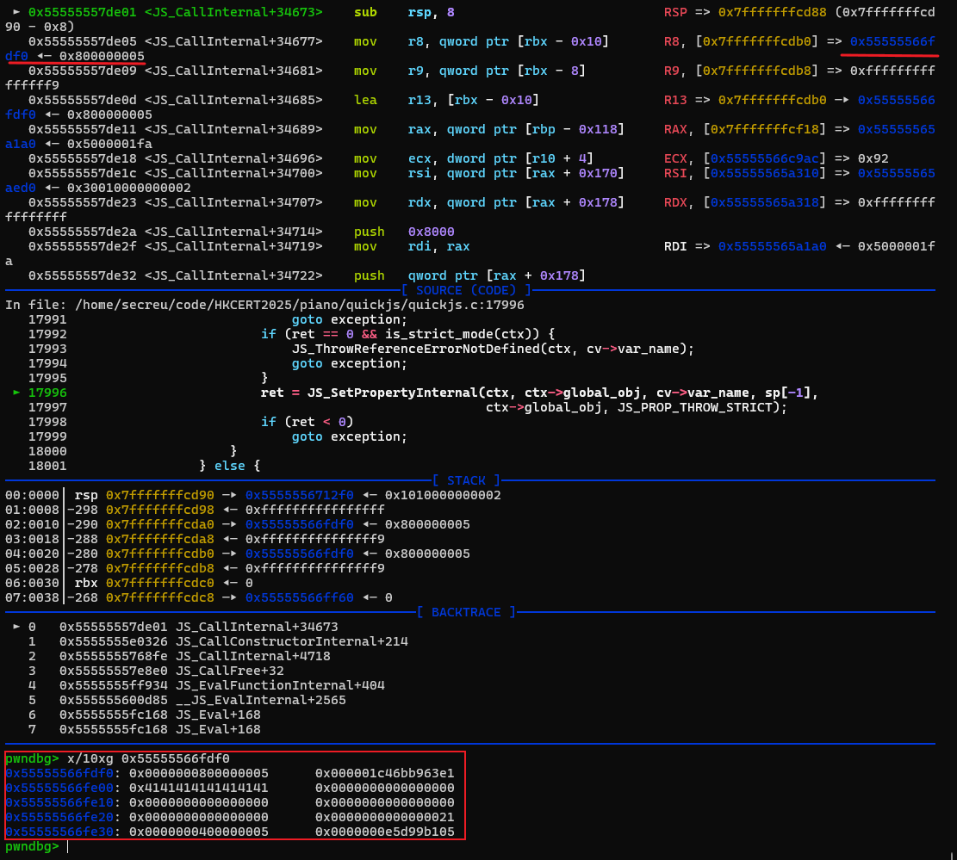
Task: Click the current frame marker arrow
Action: click(15, 627)
